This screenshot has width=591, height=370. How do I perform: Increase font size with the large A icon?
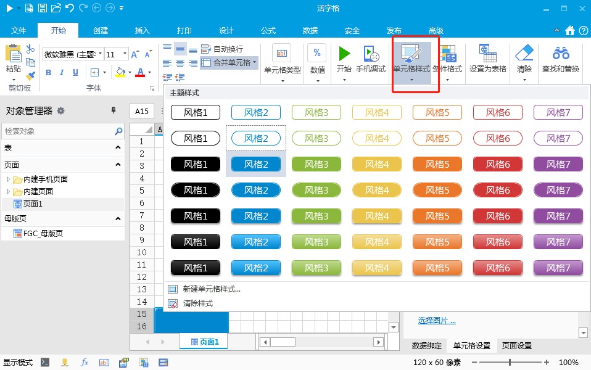[135, 54]
